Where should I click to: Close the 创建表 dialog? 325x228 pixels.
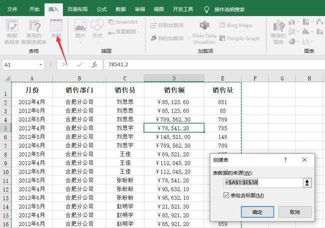tap(304, 160)
